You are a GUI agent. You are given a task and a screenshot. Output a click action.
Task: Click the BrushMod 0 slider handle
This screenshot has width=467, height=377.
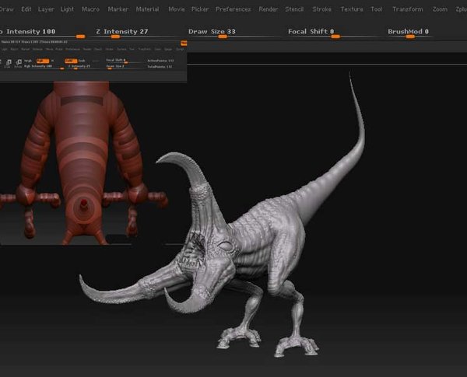[x=410, y=37]
